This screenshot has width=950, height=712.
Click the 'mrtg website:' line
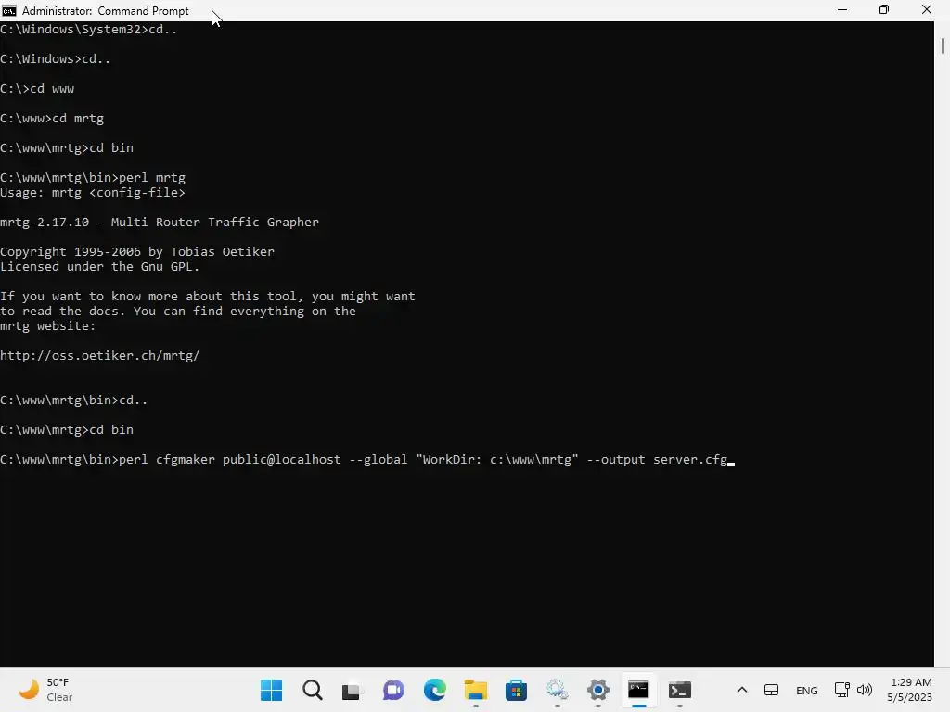(x=48, y=325)
